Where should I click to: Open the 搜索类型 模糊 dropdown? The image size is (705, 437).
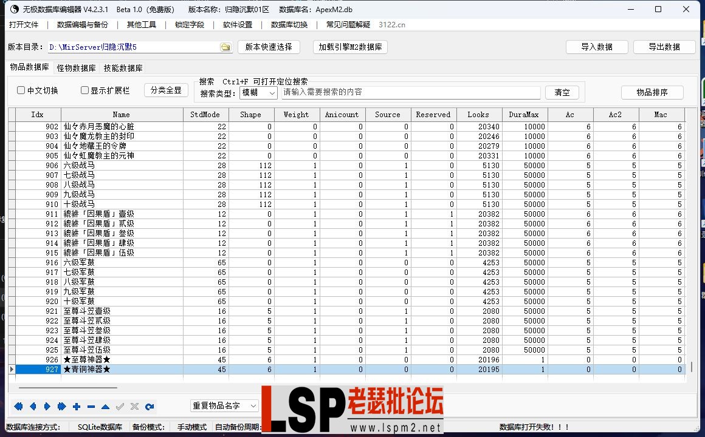click(x=258, y=92)
